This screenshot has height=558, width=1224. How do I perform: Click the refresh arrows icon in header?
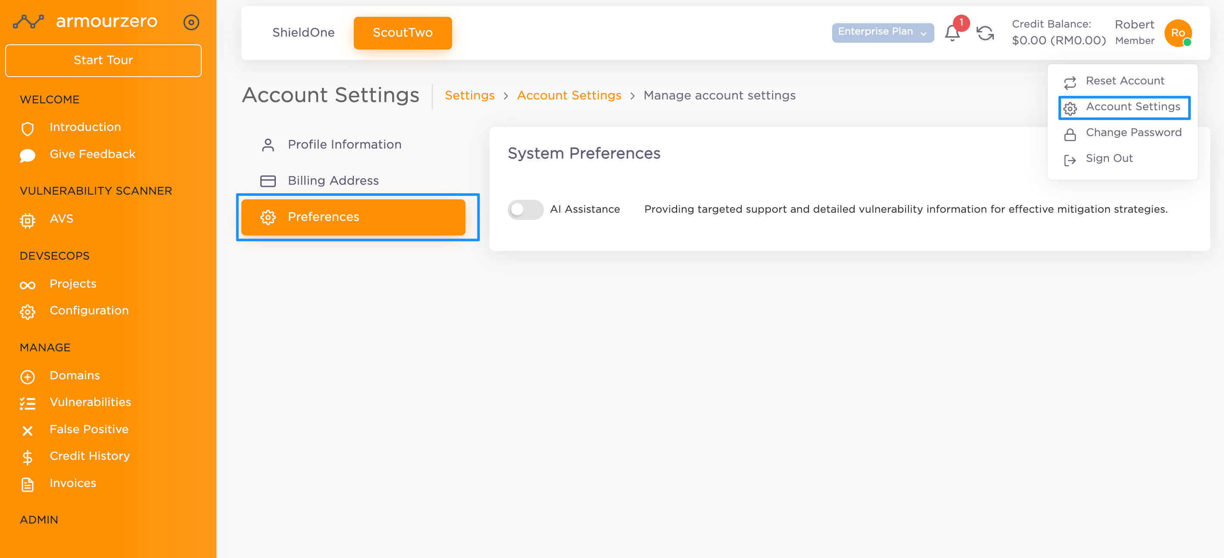pyautogui.click(x=985, y=33)
